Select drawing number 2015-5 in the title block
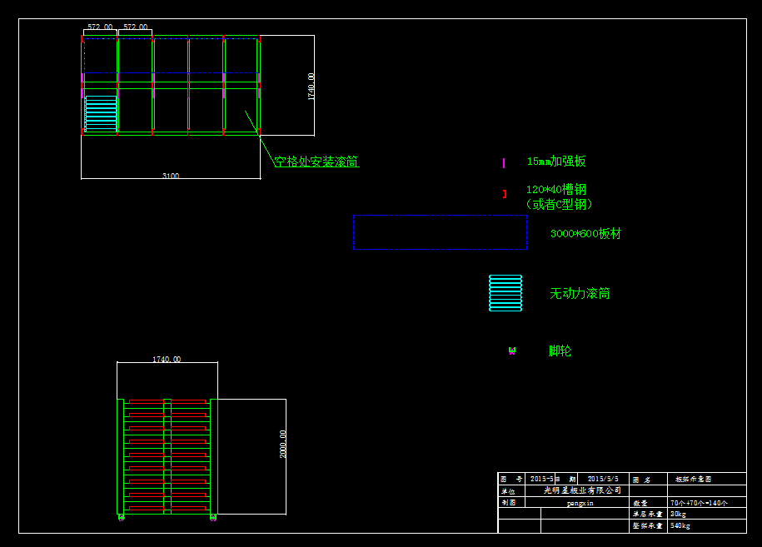Image resolution: width=762 pixels, height=547 pixels. click(x=541, y=479)
